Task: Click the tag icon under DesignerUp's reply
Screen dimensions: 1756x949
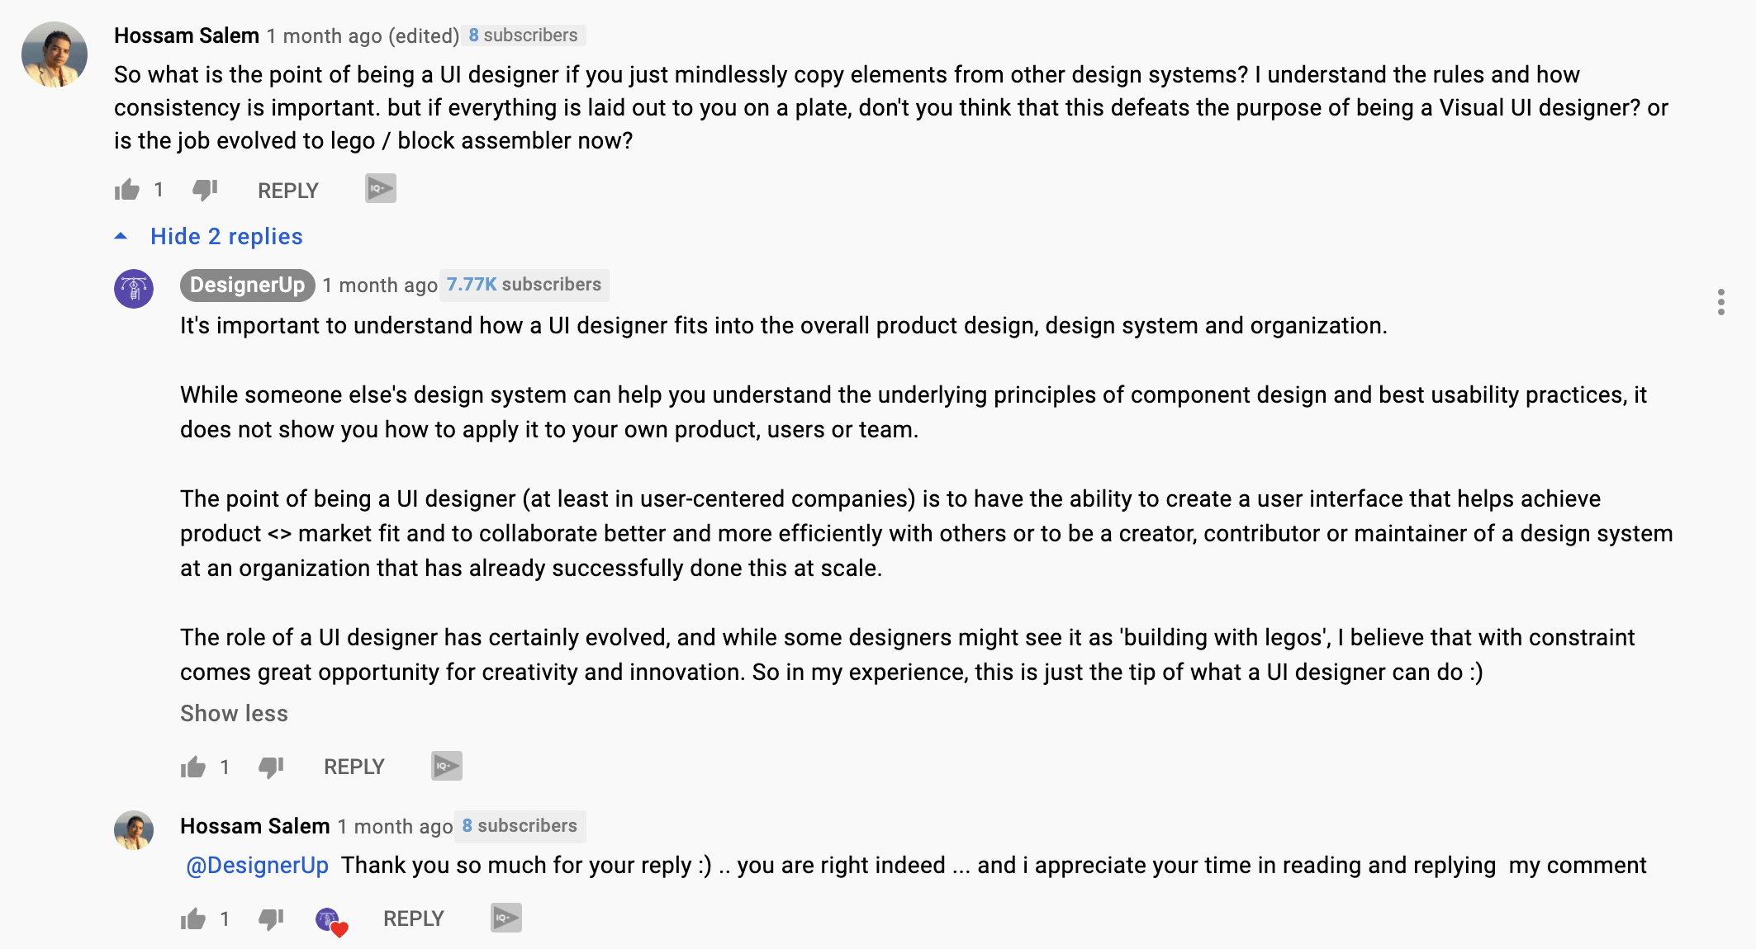Action: pyautogui.click(x=447, y=766)
